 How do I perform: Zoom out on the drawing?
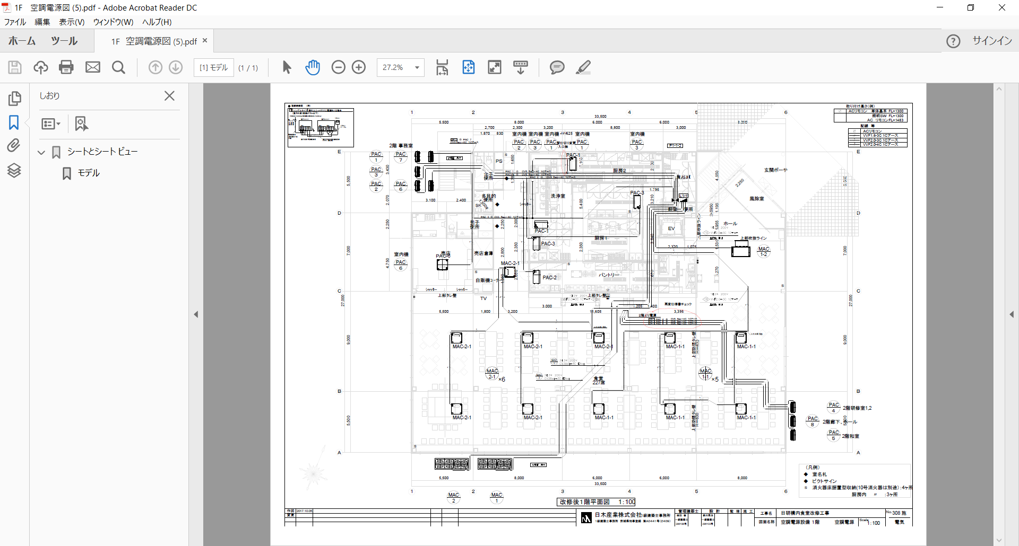click(x=339, y=67)
